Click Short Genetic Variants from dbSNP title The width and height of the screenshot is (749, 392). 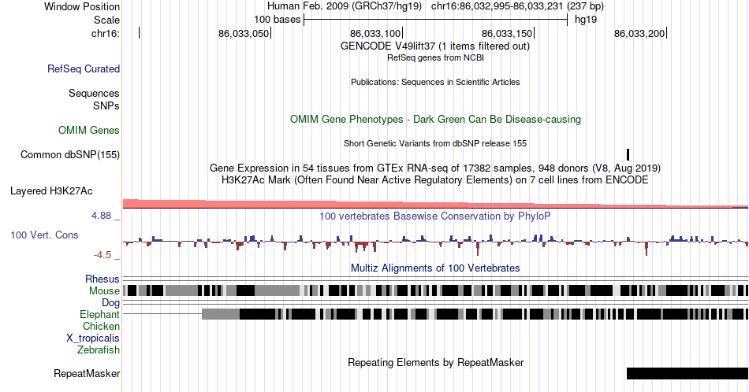coord(435,143)
